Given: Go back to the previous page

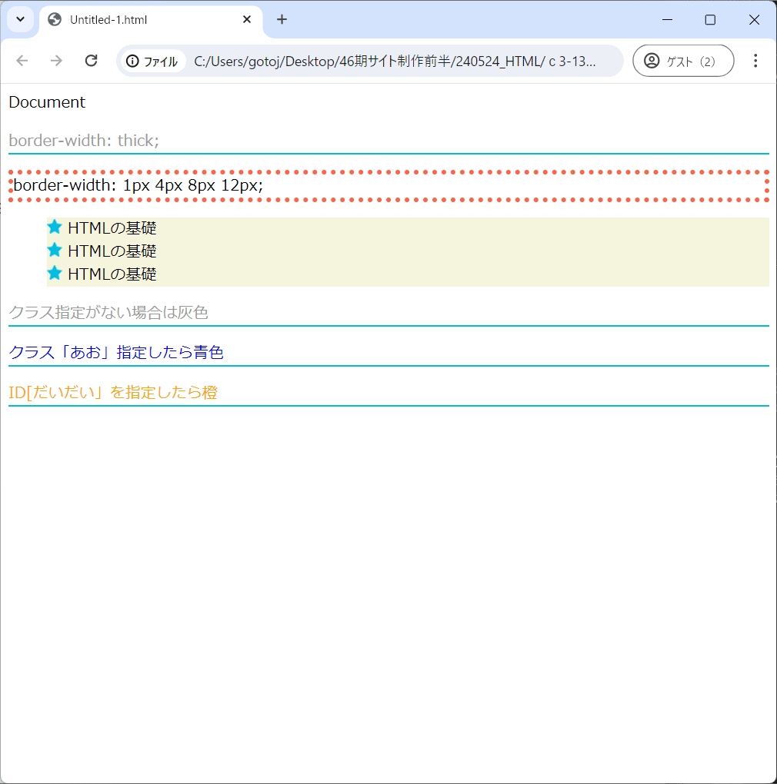Looking at the screenshot, I should click(22, 61).
